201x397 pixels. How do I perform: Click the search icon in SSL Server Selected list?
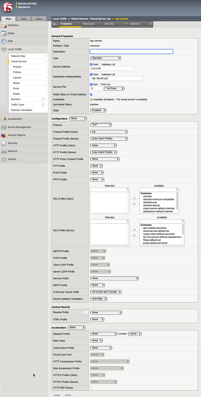[127, 221]
